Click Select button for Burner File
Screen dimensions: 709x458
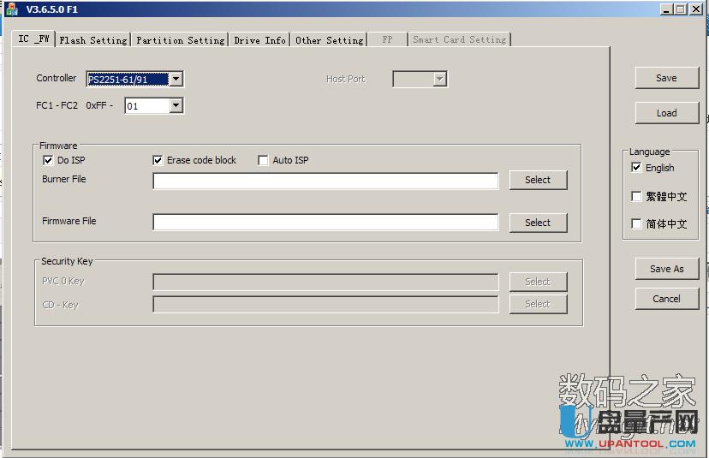538,180
